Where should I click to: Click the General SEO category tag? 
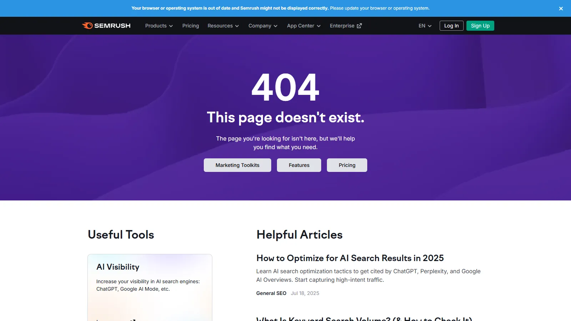pyautogui.click(x=271, y=293)
